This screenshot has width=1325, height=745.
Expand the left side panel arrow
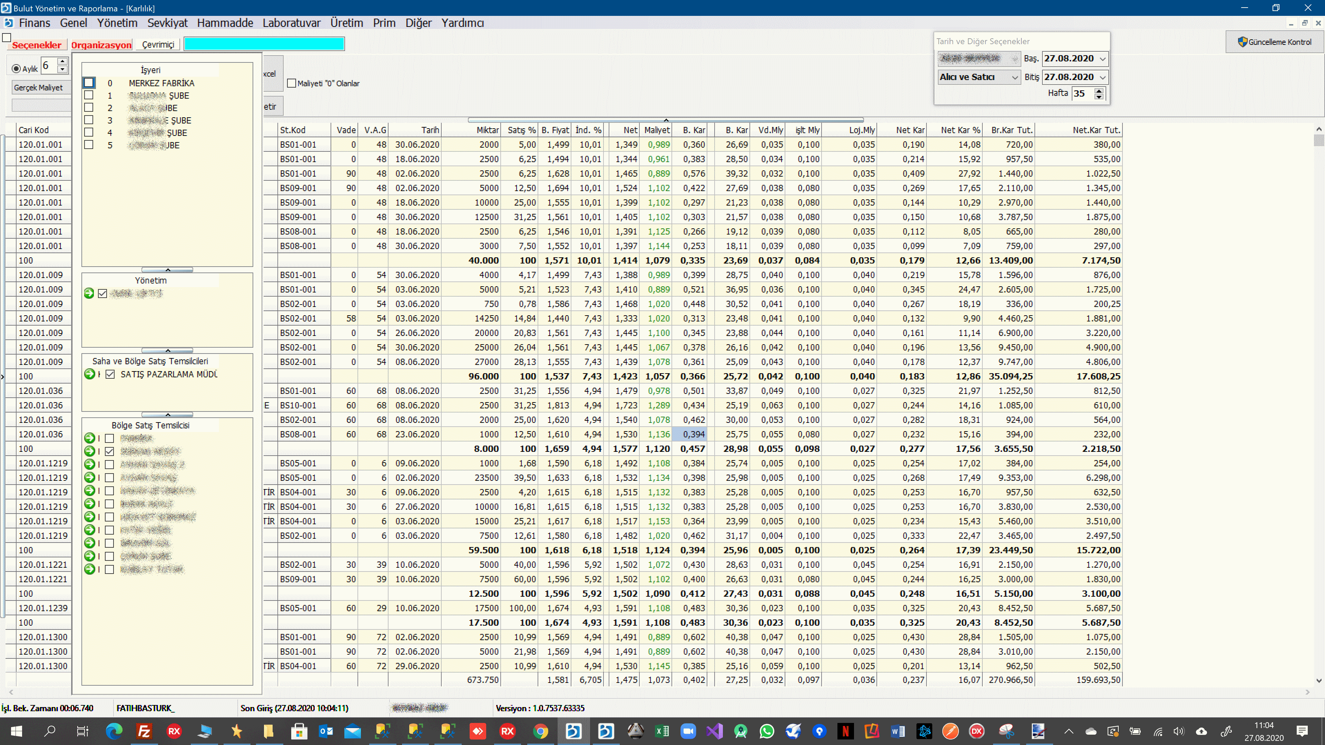coord(2,377)
